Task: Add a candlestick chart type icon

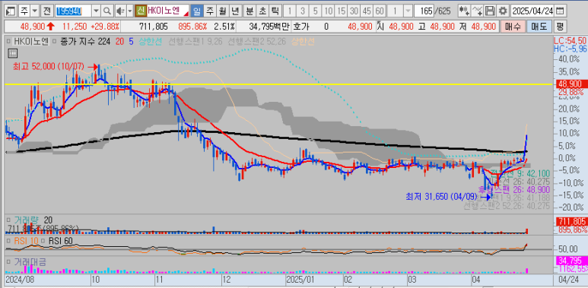Action: click(464, 11)
